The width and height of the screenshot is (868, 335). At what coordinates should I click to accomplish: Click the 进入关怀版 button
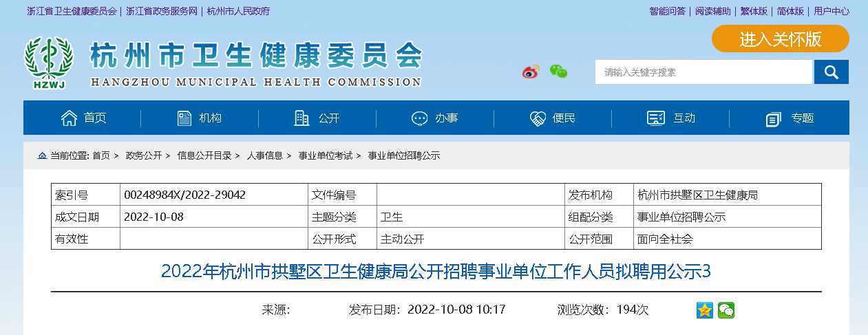point(781,39)
